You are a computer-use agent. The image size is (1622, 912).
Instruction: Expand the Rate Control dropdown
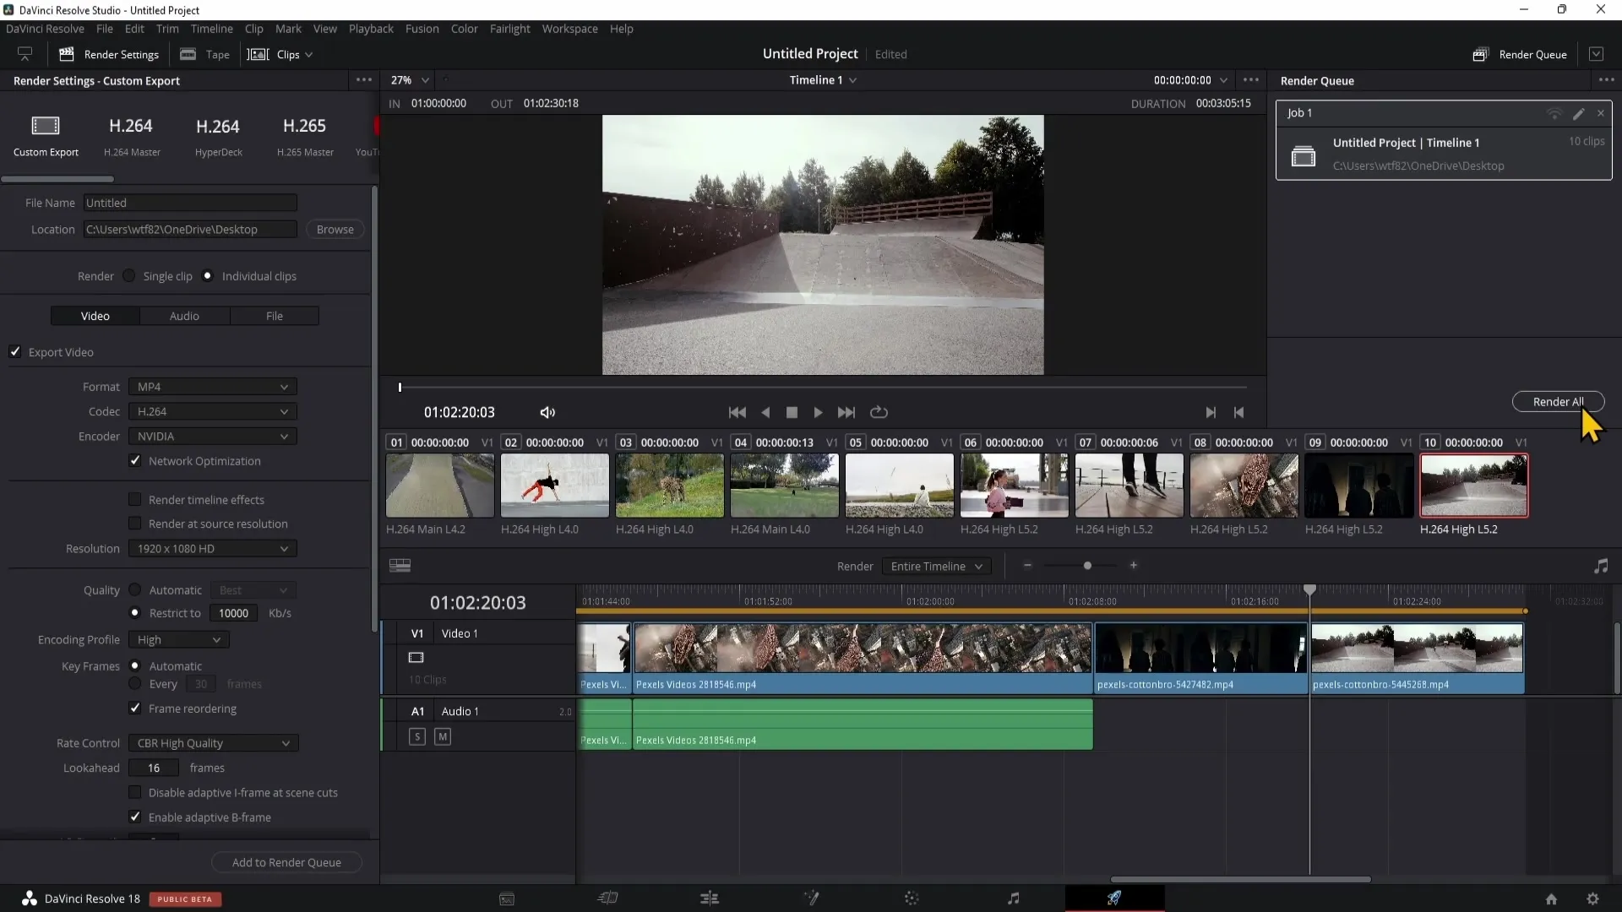click(212, 743)
